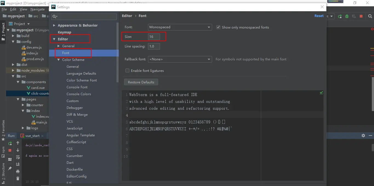This screenshot has width=374, height=186.
Task: Open the 1: Project tool window tab
Action: [3, 32]
